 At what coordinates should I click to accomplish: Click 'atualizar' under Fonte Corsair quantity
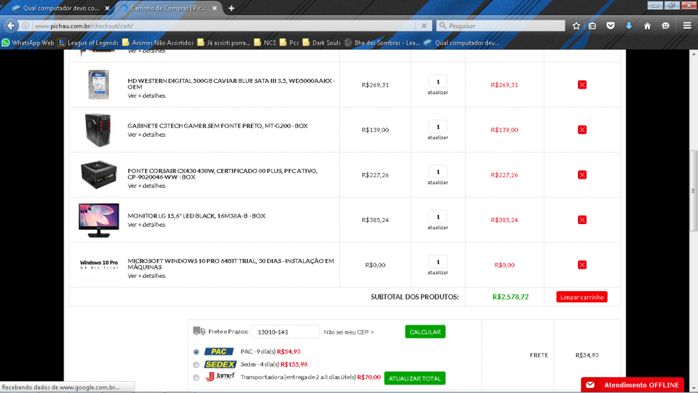pos(438,182)
